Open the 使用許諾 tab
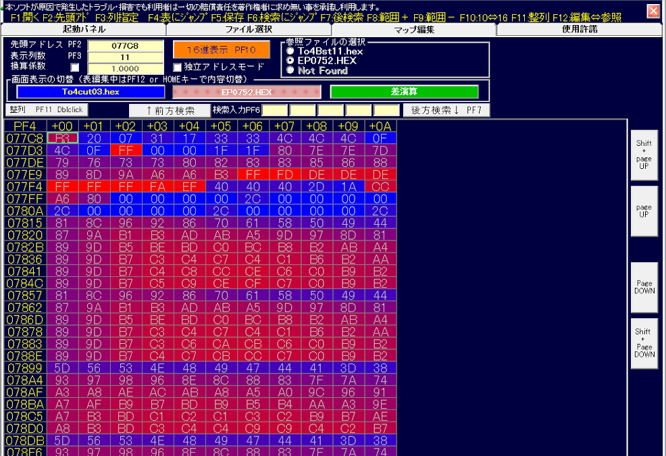The width and height of the screenshot is (666, 456). pos(580,29)
